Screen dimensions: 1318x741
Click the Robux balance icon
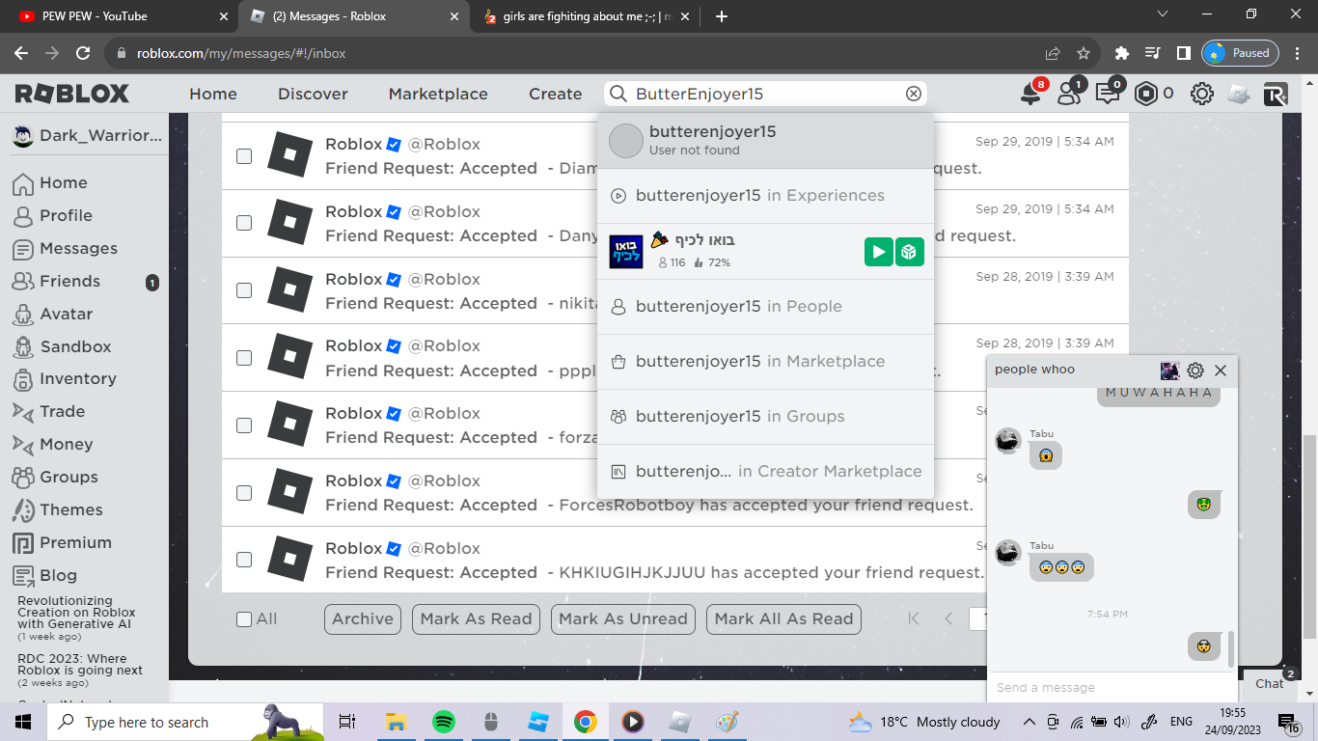pyautogui.click(x=1145, y=94)
